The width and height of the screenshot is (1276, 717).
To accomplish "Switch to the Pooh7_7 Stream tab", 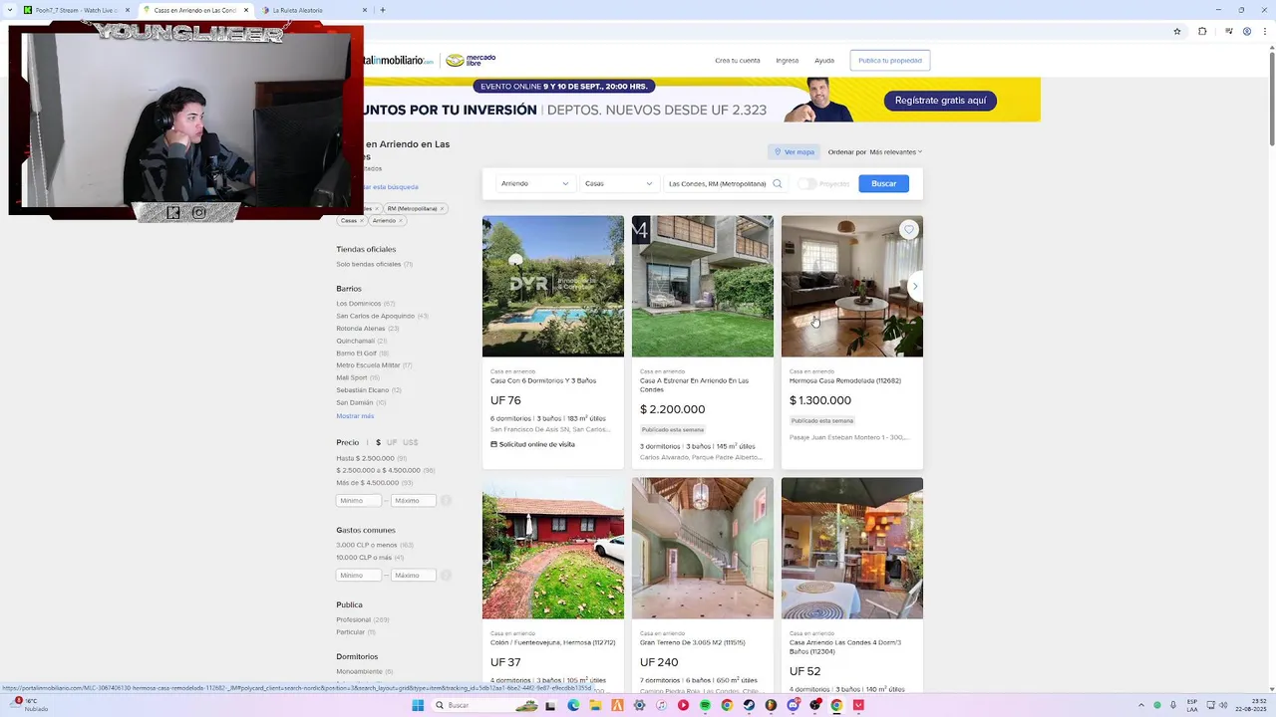I will (x=76, y=10).
